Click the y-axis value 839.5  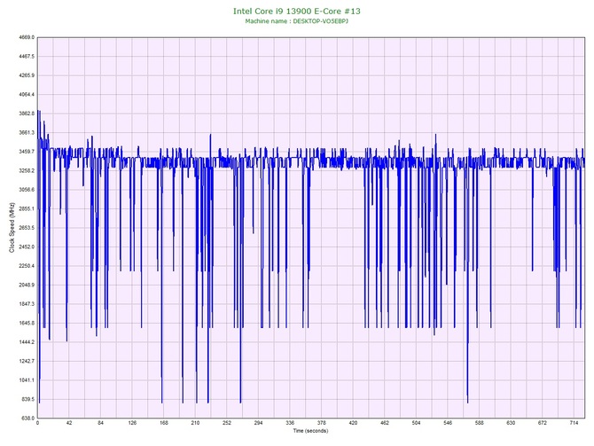pyautogui.click(x=27, y=399)
